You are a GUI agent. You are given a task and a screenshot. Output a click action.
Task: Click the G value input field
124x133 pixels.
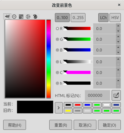[x=105, y=39]
